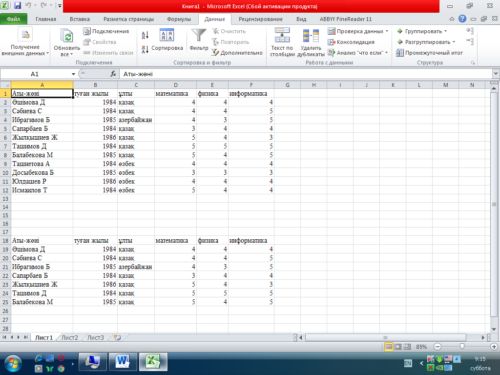Click Изменить связи edit links
The image size is (500, 375).
[x=108, y=53]
